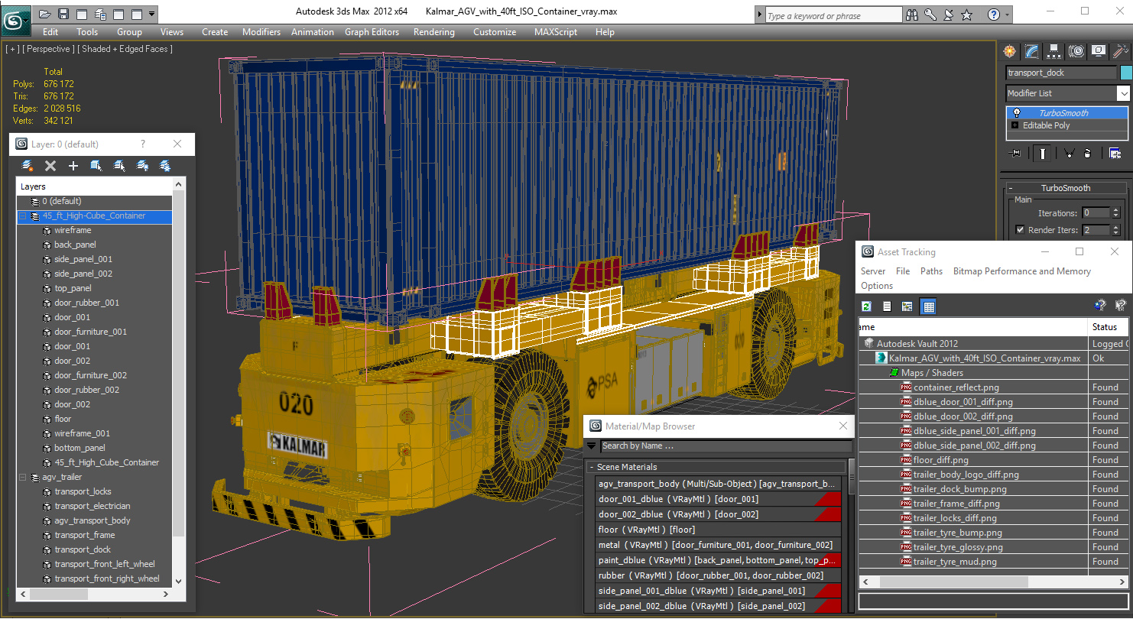1133x619 pixels.
Task: Click Highlight Selected Objects' Layers icon
Action: click(x=119, y=166)
